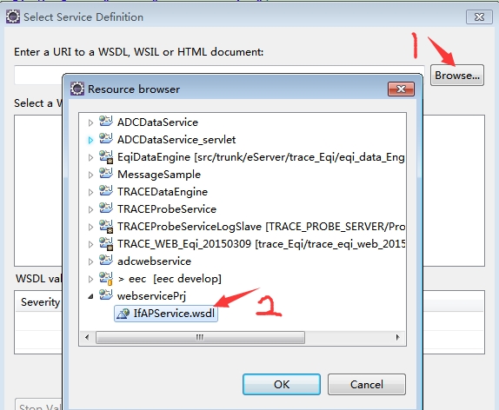
Task: Click the scroll left arrow
Action: tap(87, 337)
